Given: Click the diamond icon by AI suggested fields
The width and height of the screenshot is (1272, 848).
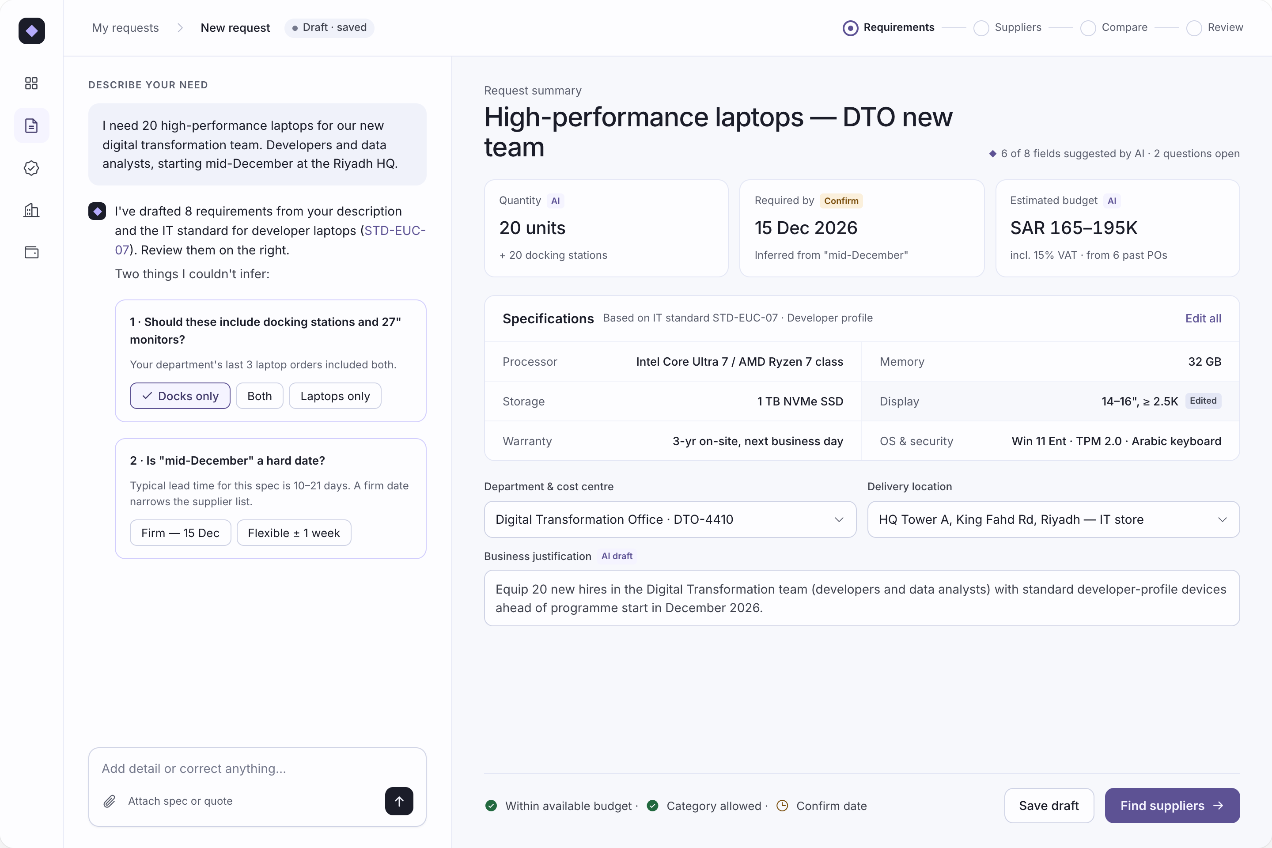Looking at the screenshot, I should click(x=993, y=154).
